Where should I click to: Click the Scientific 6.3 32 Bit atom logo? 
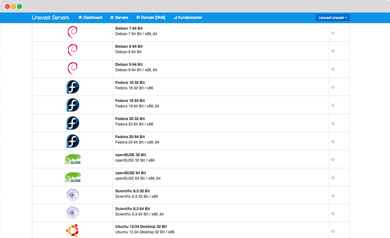[x=72, y=195]
